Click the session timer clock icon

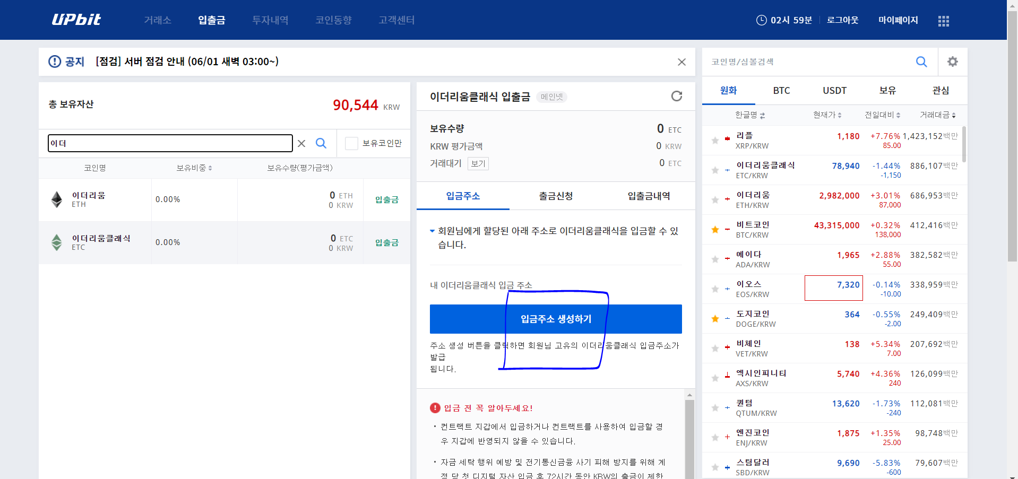point(761,20)
